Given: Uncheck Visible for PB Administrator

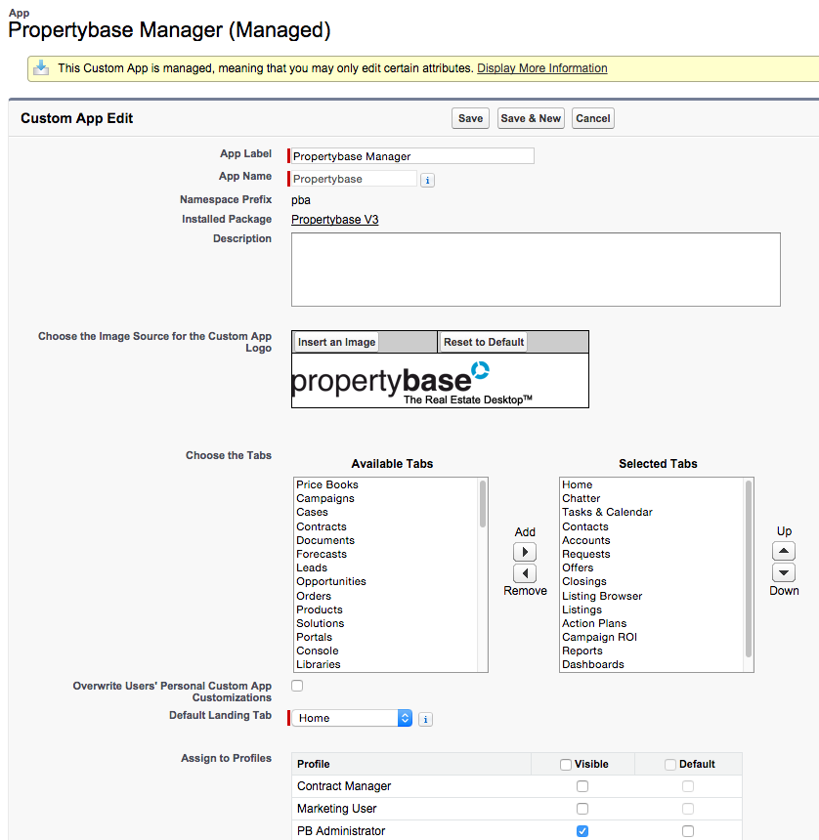Looking at the screenshot, I should [x=582, y=831].
